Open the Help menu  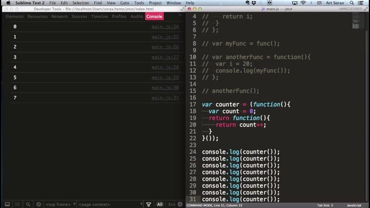point(190,3)
